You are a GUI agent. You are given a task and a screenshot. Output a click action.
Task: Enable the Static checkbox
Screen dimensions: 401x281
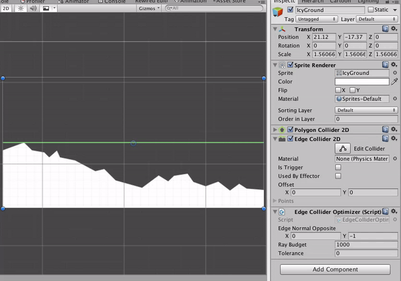[370, 10]
